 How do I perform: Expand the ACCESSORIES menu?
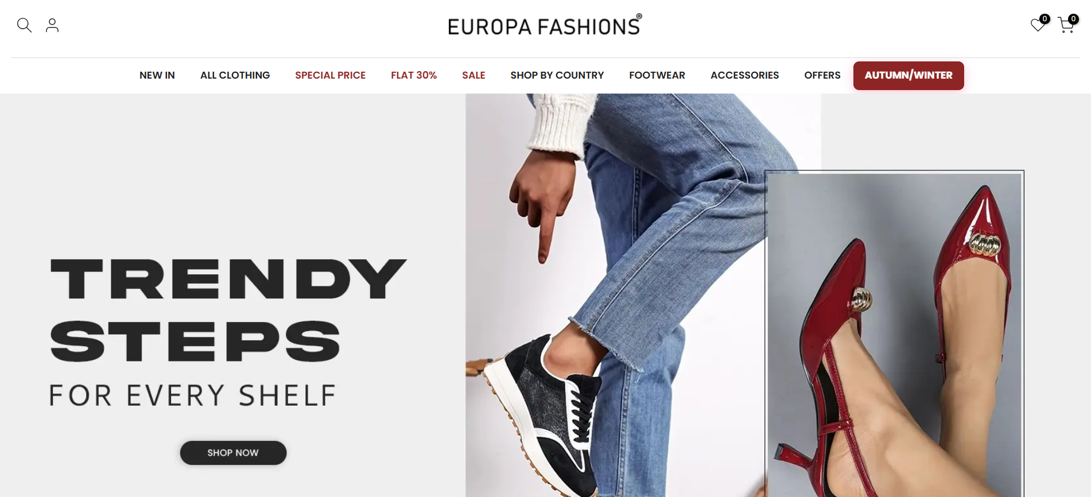(x=745, y=75)
